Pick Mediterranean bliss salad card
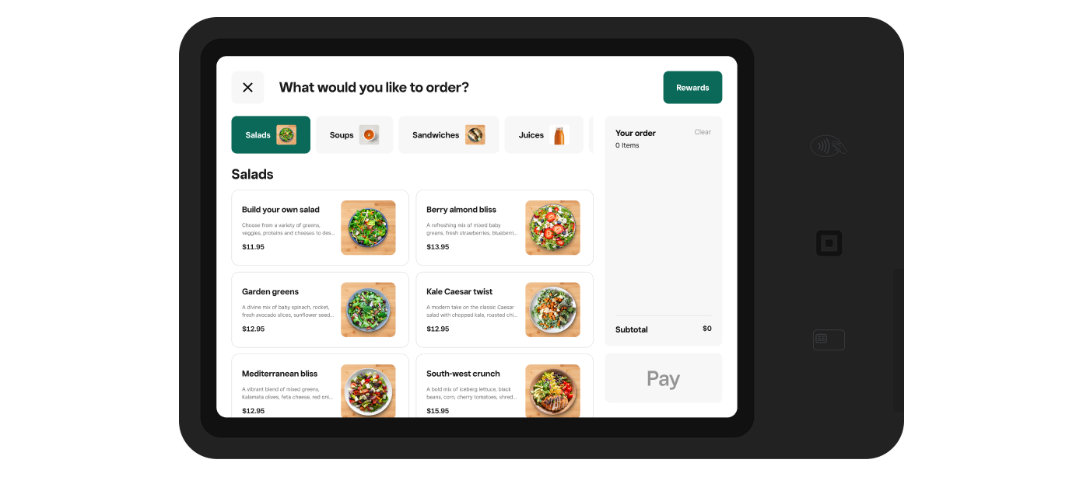 pyautogui.click(x=320, y=386)
